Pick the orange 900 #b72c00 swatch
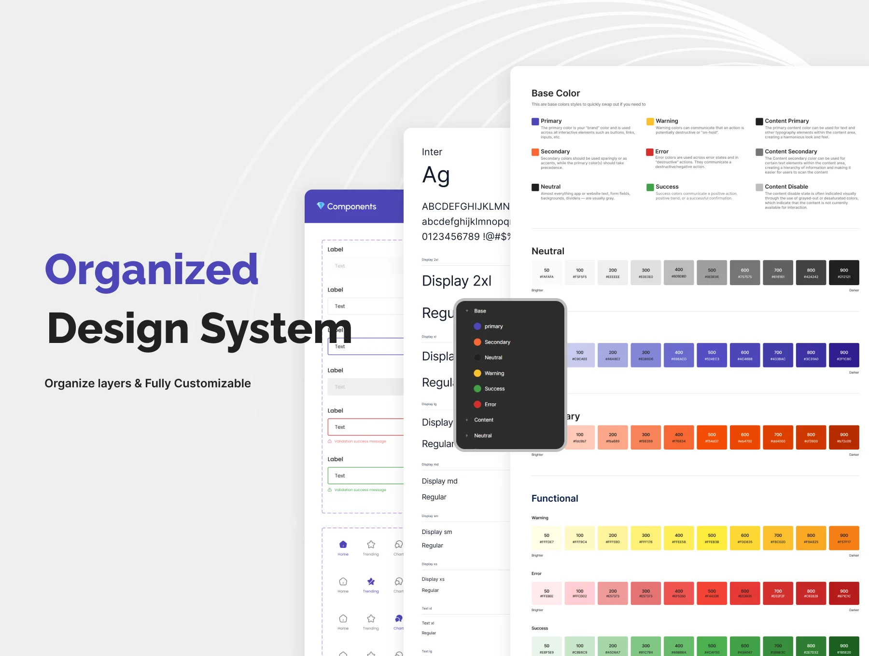The width and height of the screenshot is (869, 656). [x=844, y=437]
